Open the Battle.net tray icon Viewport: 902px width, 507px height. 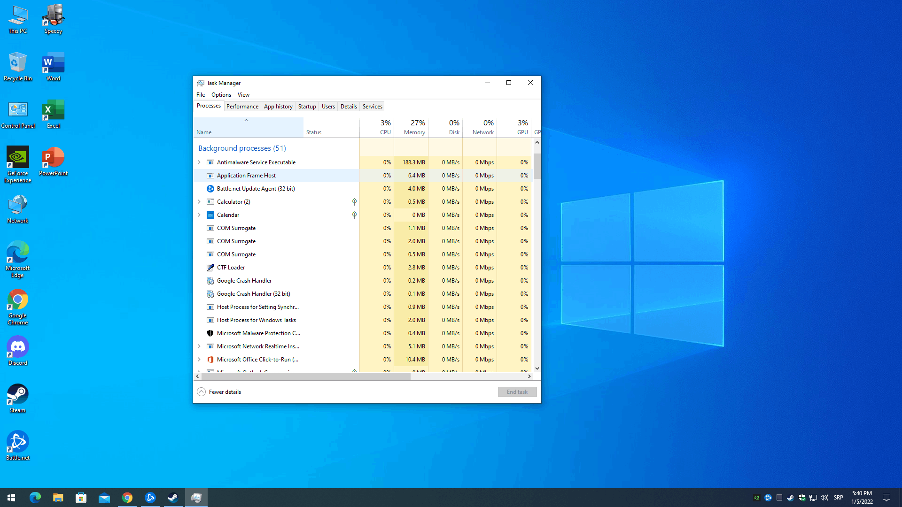pyautogui.click(x=768, y=498)
